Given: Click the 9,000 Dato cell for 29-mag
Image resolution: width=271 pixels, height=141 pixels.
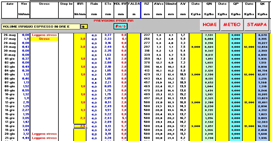Looking at the screenshot, I should tap(196, 47).
